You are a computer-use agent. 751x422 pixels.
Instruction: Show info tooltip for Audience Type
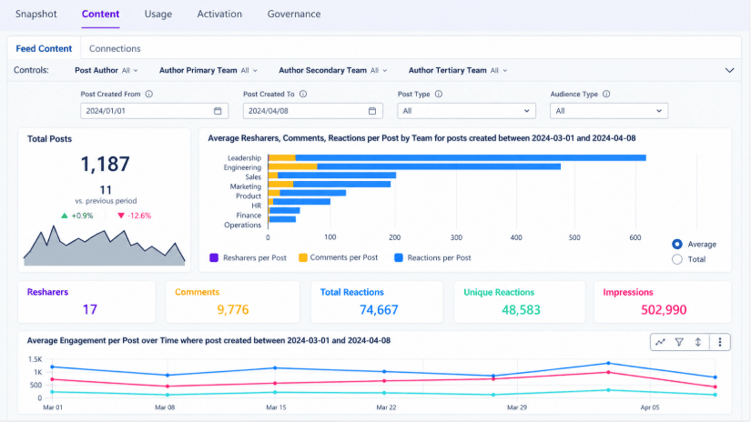coord(606,95)
